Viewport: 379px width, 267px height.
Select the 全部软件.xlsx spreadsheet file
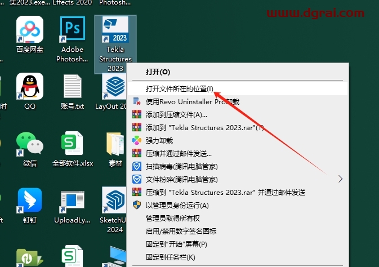point(73,149)
